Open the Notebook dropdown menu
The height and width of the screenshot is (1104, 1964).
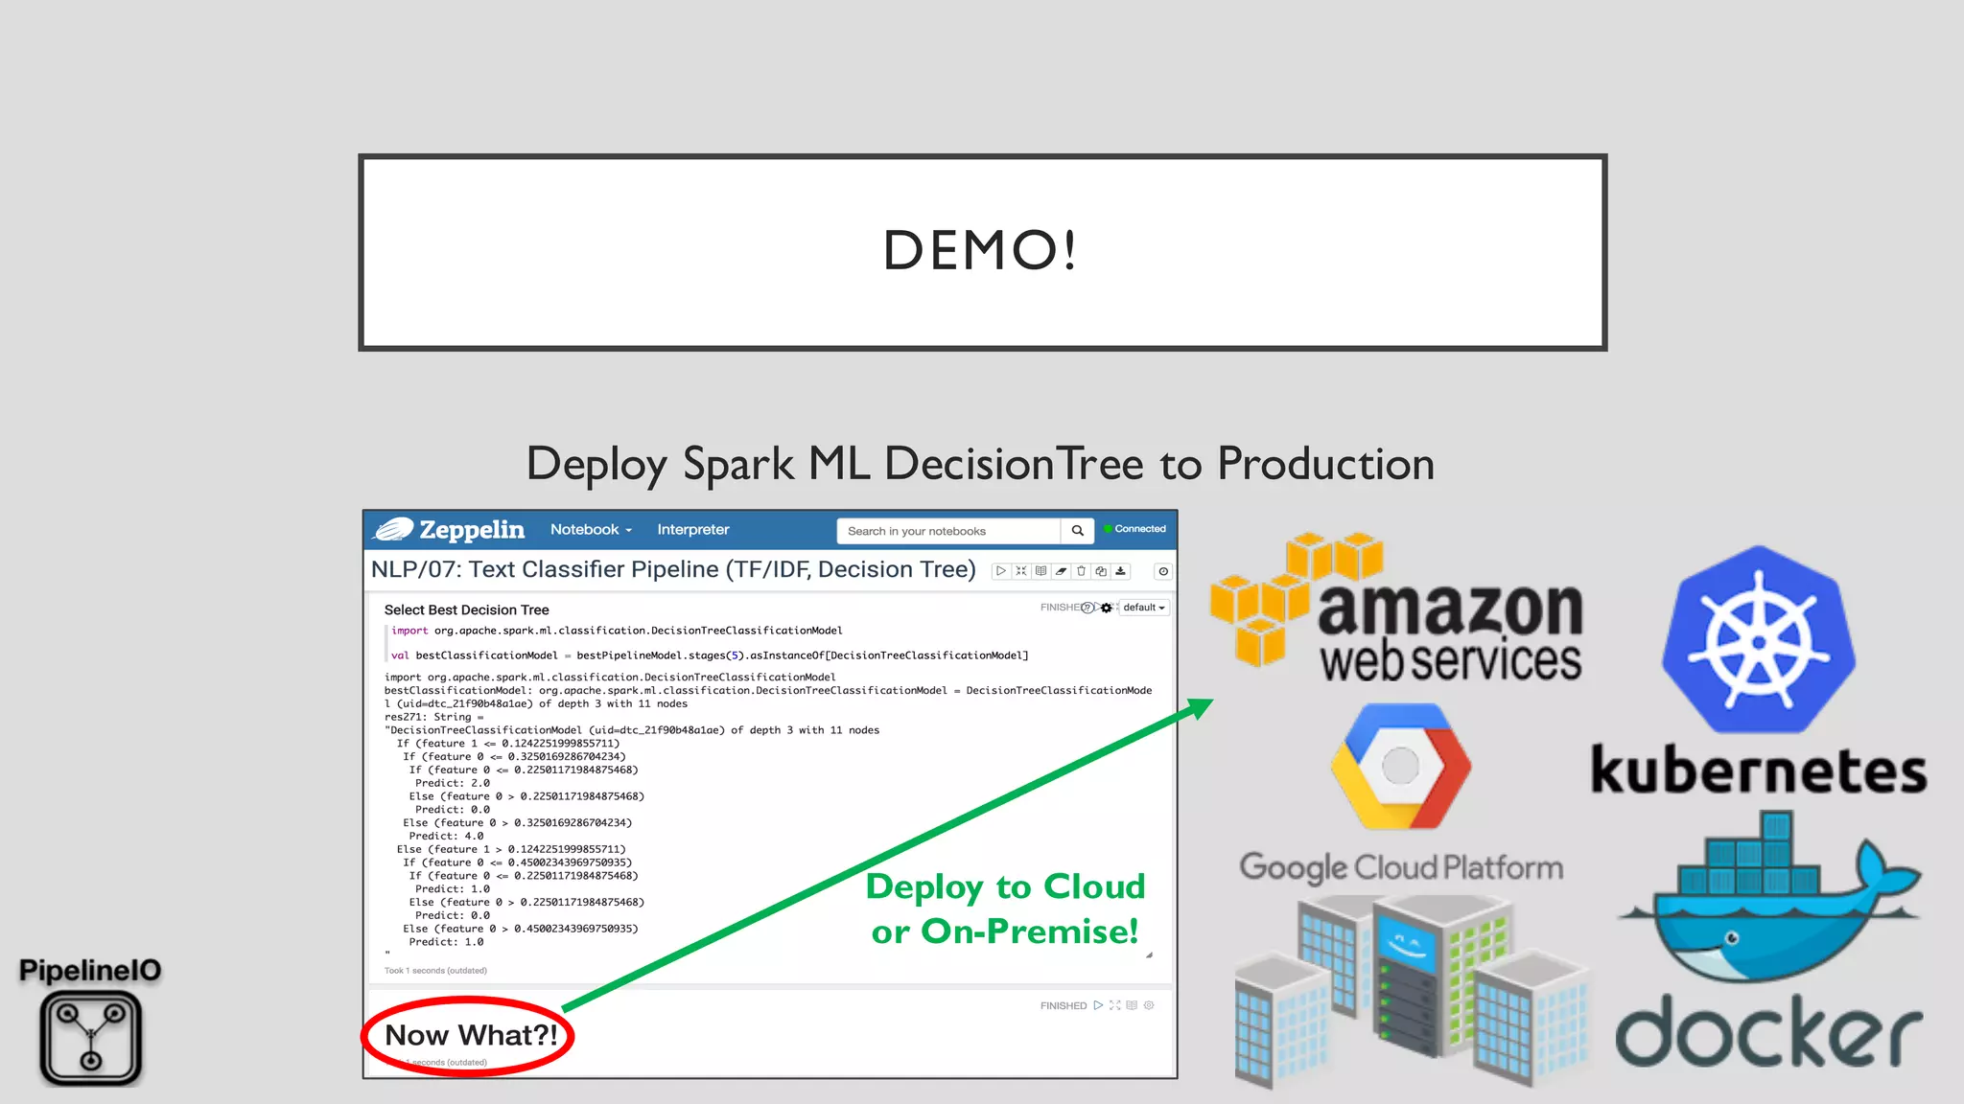(591, 529)
